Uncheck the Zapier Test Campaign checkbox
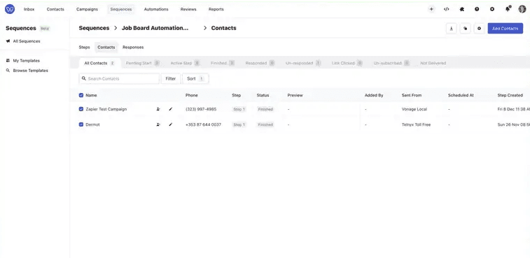Image resolution: width=530 pixels, height=258 pixels. pyautogui.click(x=81, y=109)
